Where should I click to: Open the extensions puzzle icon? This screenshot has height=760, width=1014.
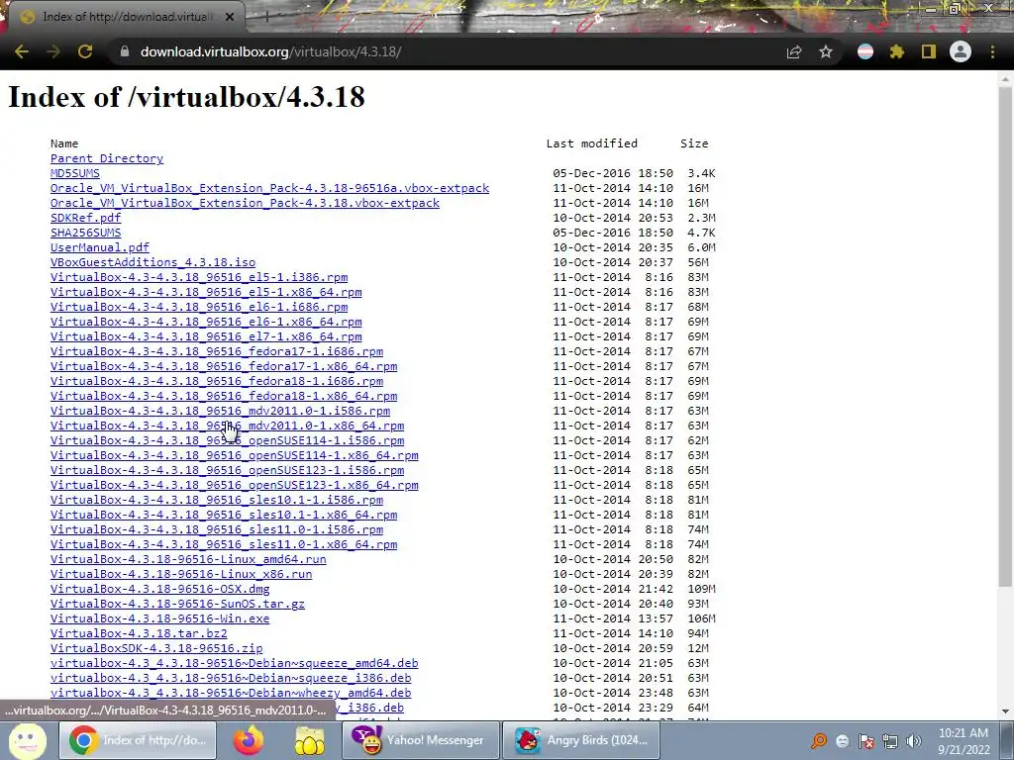[x=897, y=51]
